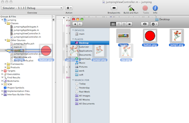Click the Bookmarks book icon
Image resolution: width=189 pixels, height=123 pixels.
tap(5, 81)
